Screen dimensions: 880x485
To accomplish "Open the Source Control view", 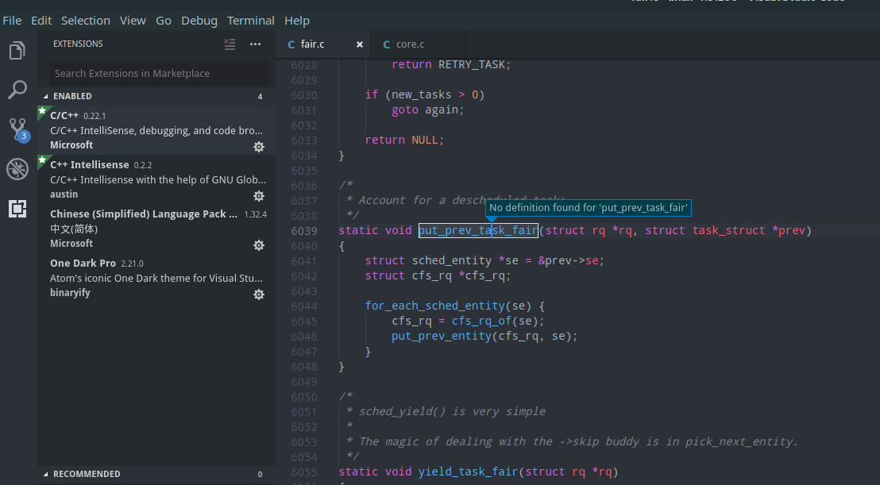I will tap(17, 129).
